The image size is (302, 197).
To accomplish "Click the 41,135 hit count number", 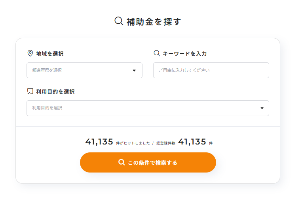I will coord(99,142).
